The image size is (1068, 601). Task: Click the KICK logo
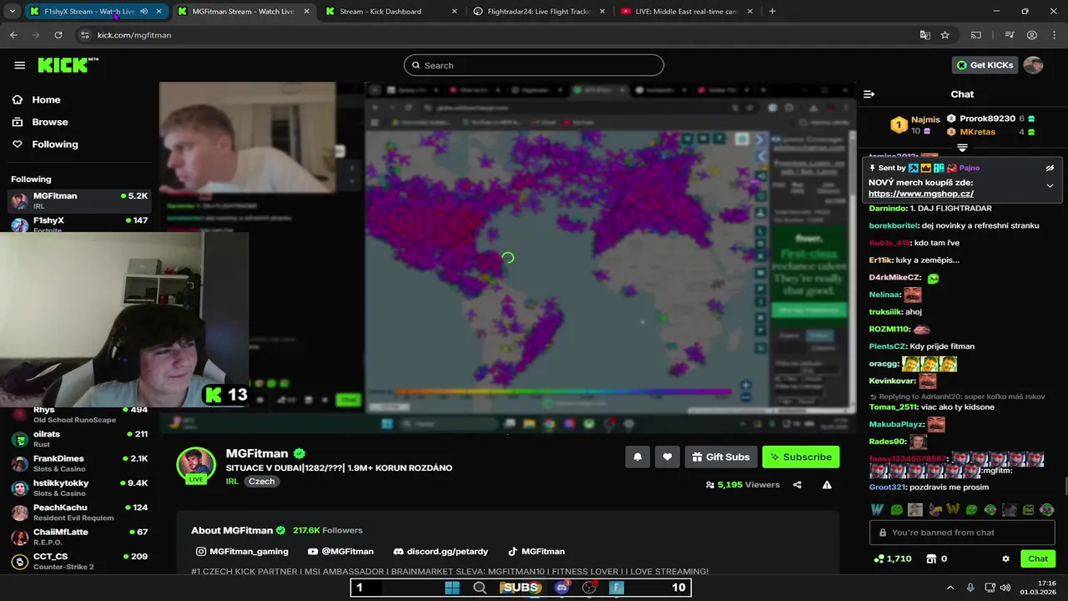point(68,65)
